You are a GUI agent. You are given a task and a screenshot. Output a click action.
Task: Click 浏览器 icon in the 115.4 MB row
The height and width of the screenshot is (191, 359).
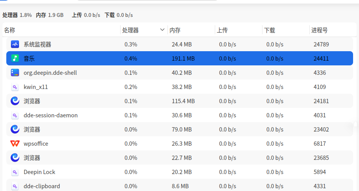(x=15, y=101)
